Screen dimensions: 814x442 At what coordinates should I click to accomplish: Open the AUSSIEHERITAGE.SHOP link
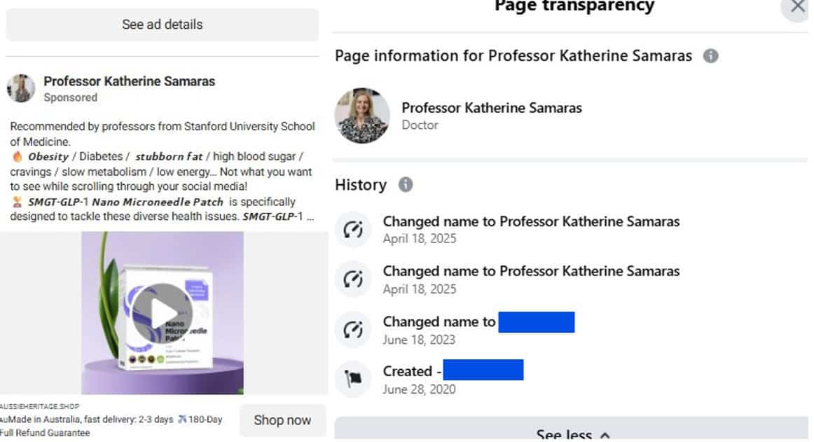click(39, 407)
